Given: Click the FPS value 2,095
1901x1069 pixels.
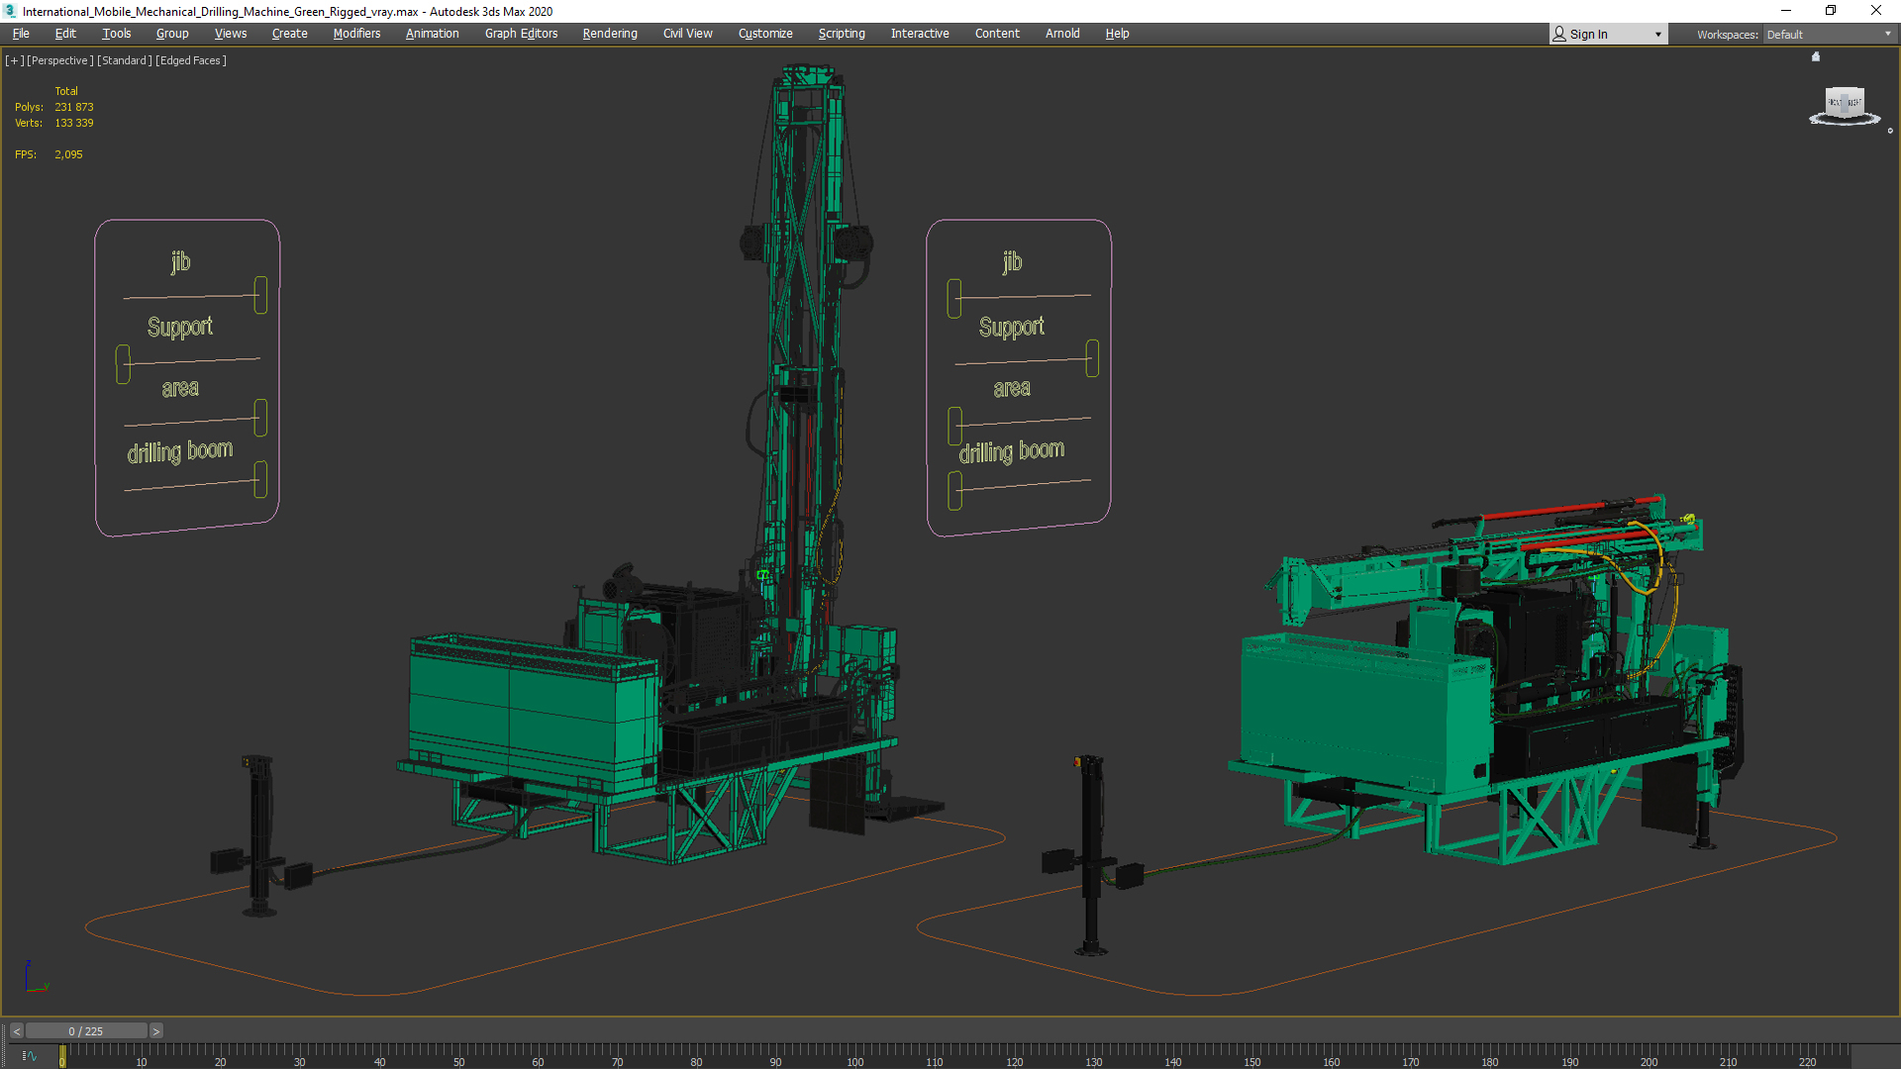Looking at the screenshot, I should click(69, 154).
